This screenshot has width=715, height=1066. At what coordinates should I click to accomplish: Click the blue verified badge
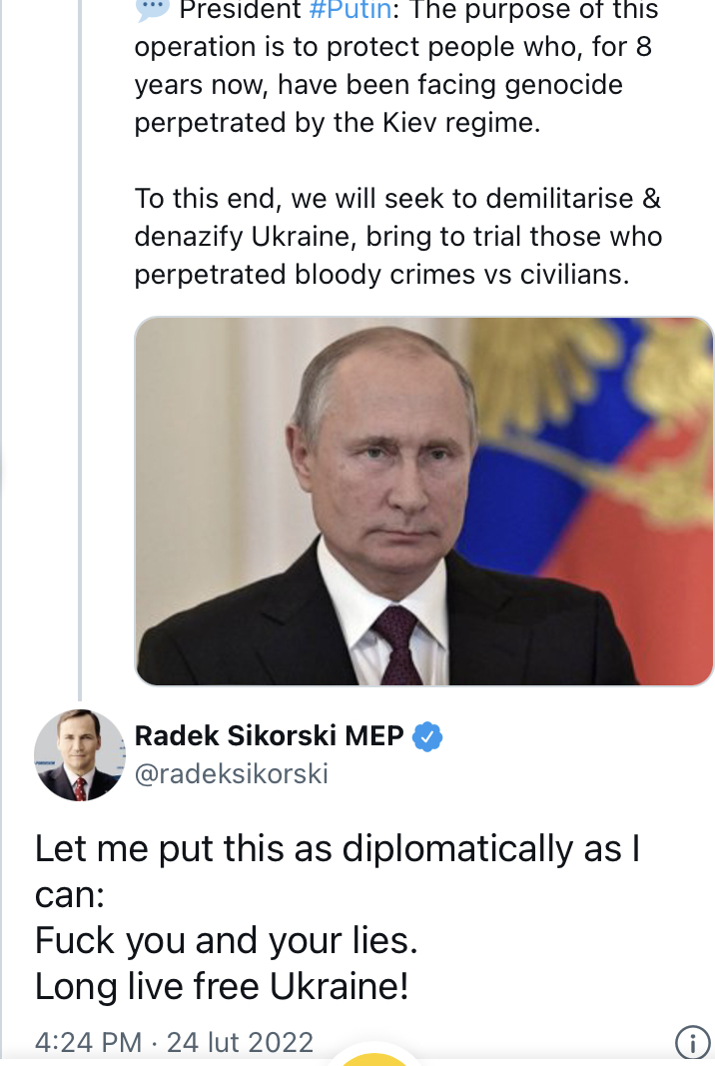click(x=428, y=737)
